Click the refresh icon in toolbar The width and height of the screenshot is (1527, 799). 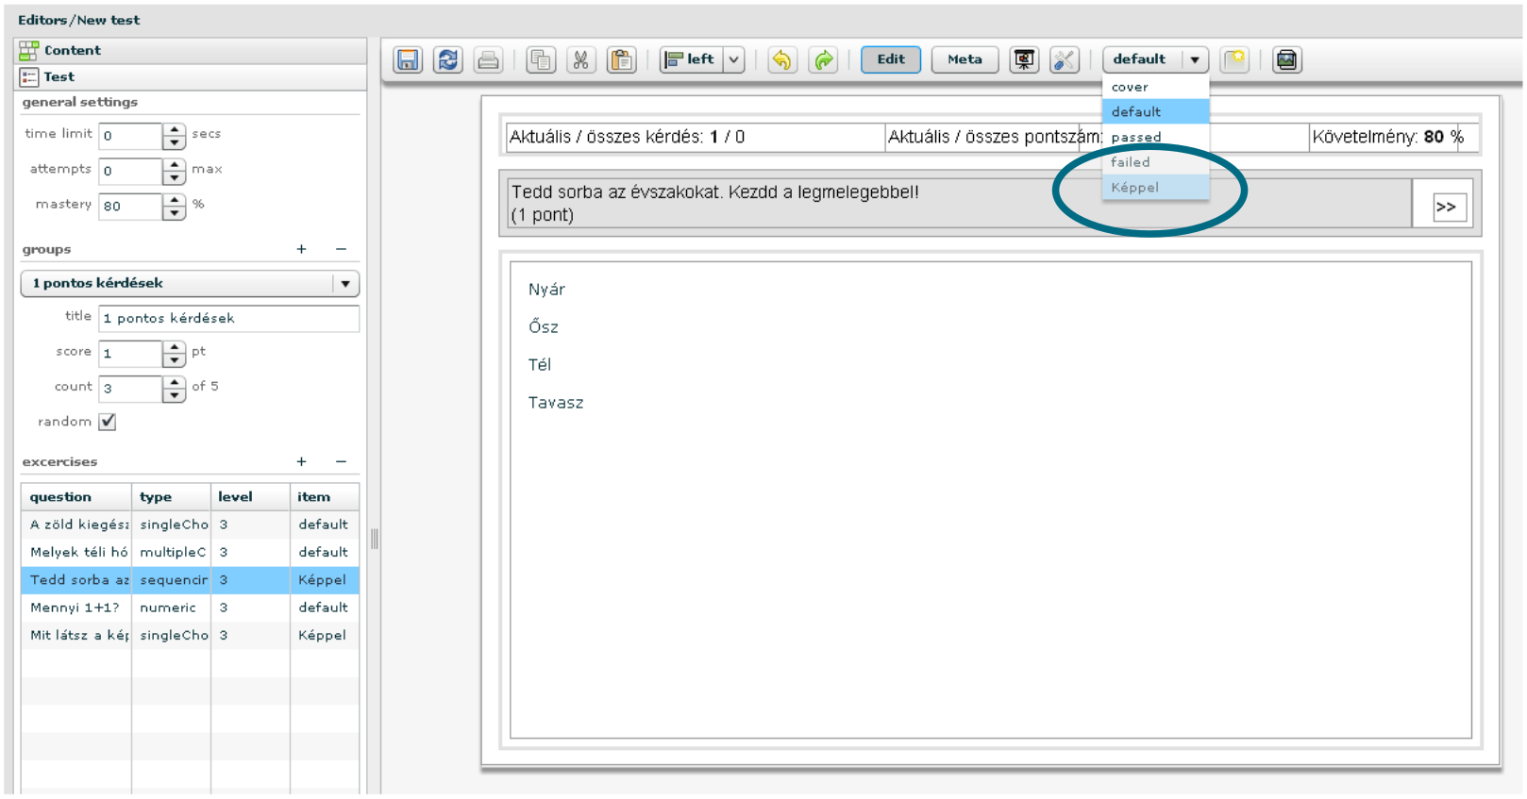point(448,60)
